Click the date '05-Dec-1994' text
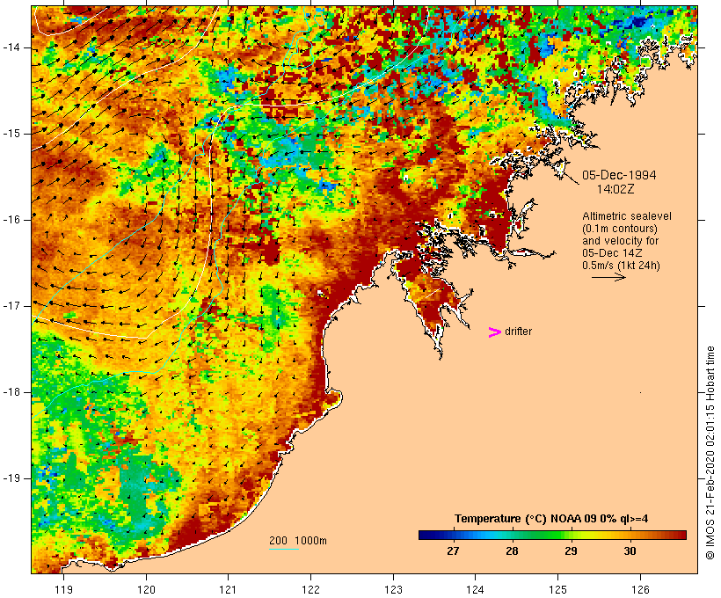Viewport: 721px width, 598px height. pyautogui.click(x=619, y=175)
